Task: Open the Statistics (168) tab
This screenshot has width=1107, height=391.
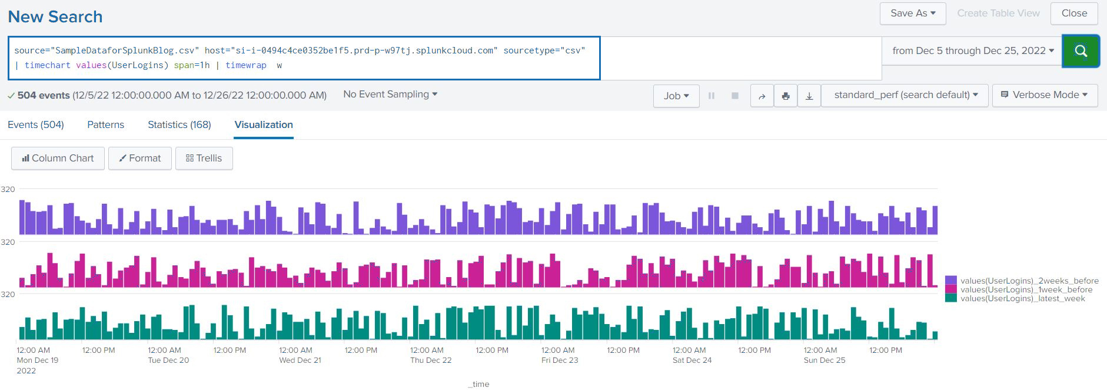Action: pos(179,124)
